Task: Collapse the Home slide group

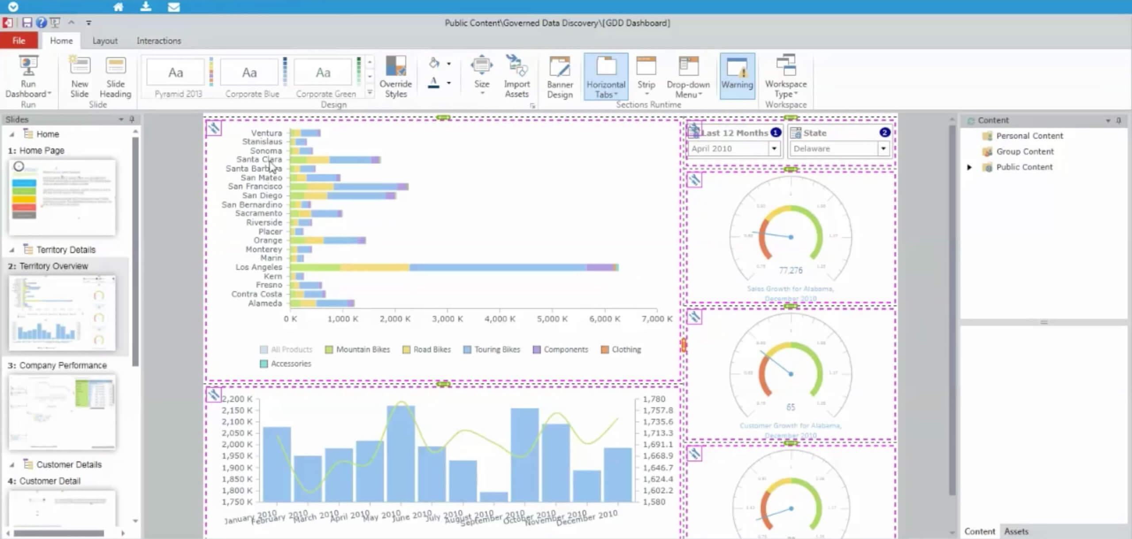Action: (x=12, y=134)
